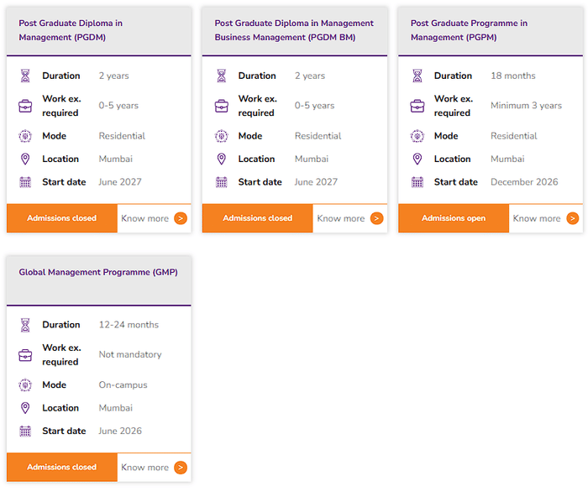Open the Post Graduate Diploma in Management (PGDM) title
The width and height of the screenshot is (588, 492).
point(71,30)
